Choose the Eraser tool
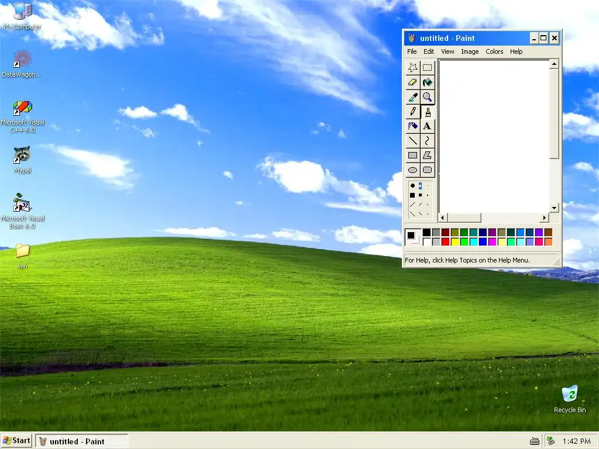This screenshot has width=599, height=449. coord(412,82)
